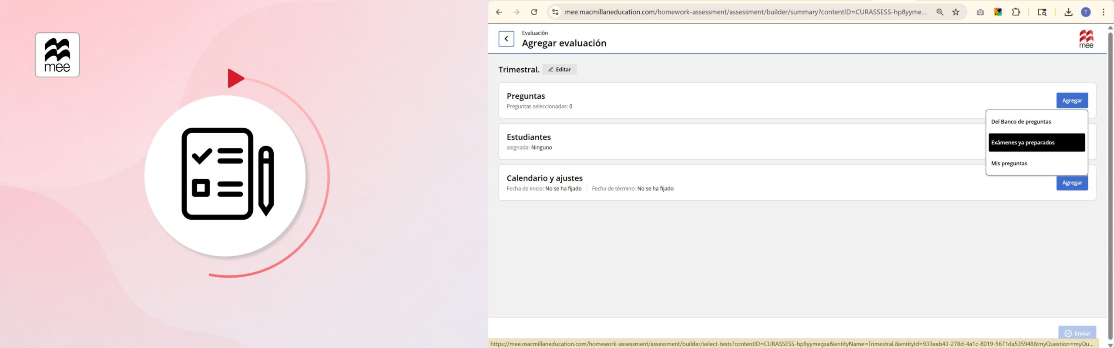
Task: Open the colorful extension icon
Action: [x=998, y=12]
